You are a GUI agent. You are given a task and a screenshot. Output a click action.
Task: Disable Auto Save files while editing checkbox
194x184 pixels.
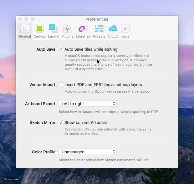coord(61,49)
